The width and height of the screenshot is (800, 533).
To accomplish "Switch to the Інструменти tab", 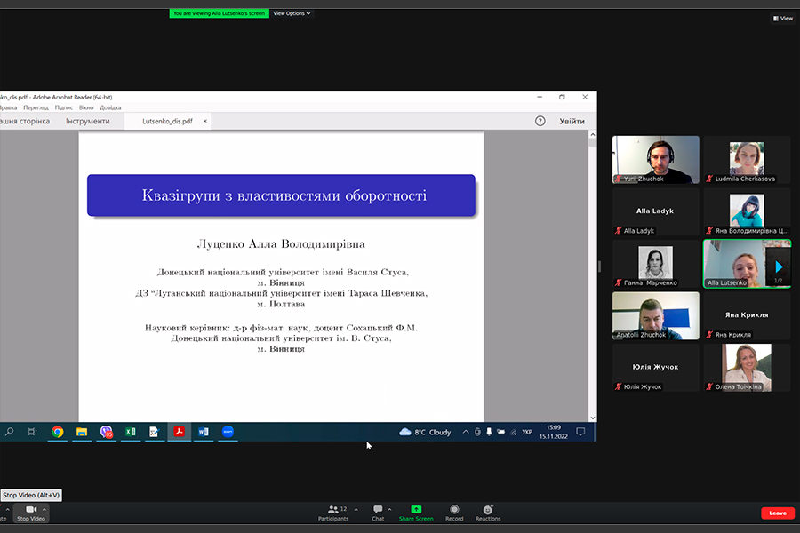I will 87,121.
